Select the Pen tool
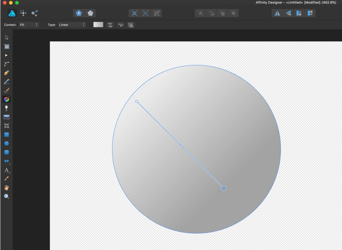Viewport: 342px width, 250px height. pyautogui.click(x=6, y=73)
